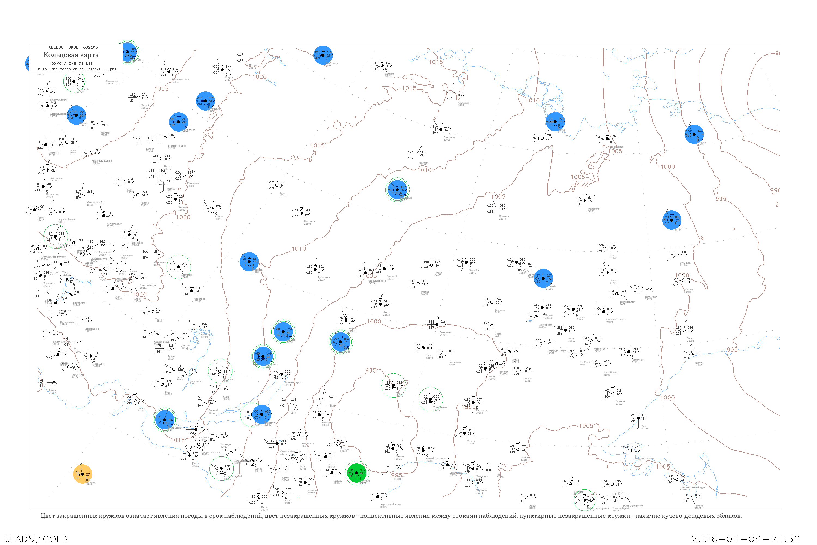
Task: Click dashed green circle at Чара station
Action: 393,385
